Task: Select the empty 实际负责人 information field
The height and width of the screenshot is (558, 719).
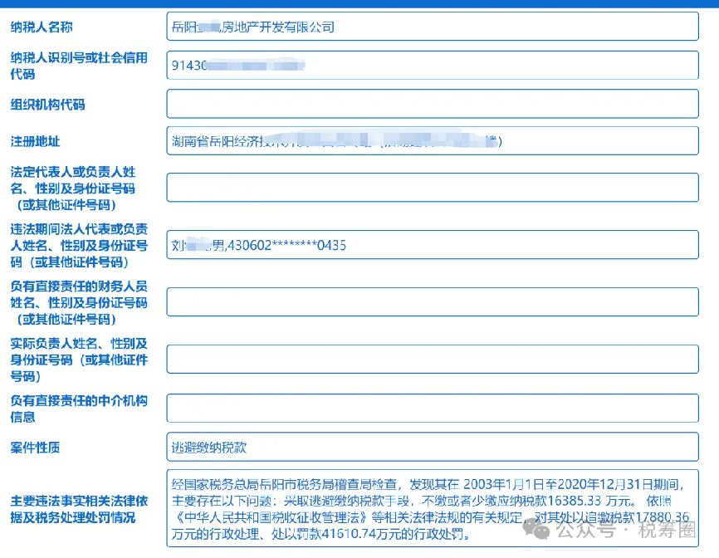Action: [x=432, y=359]
